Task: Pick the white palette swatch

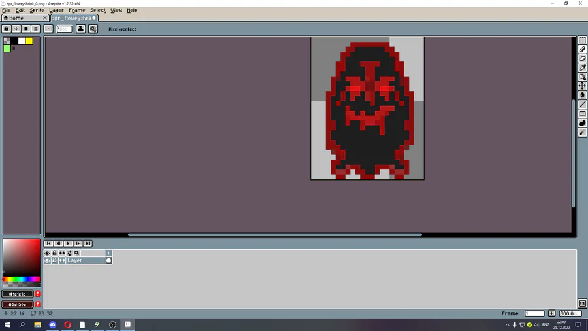Action: [x=22, y=41]
